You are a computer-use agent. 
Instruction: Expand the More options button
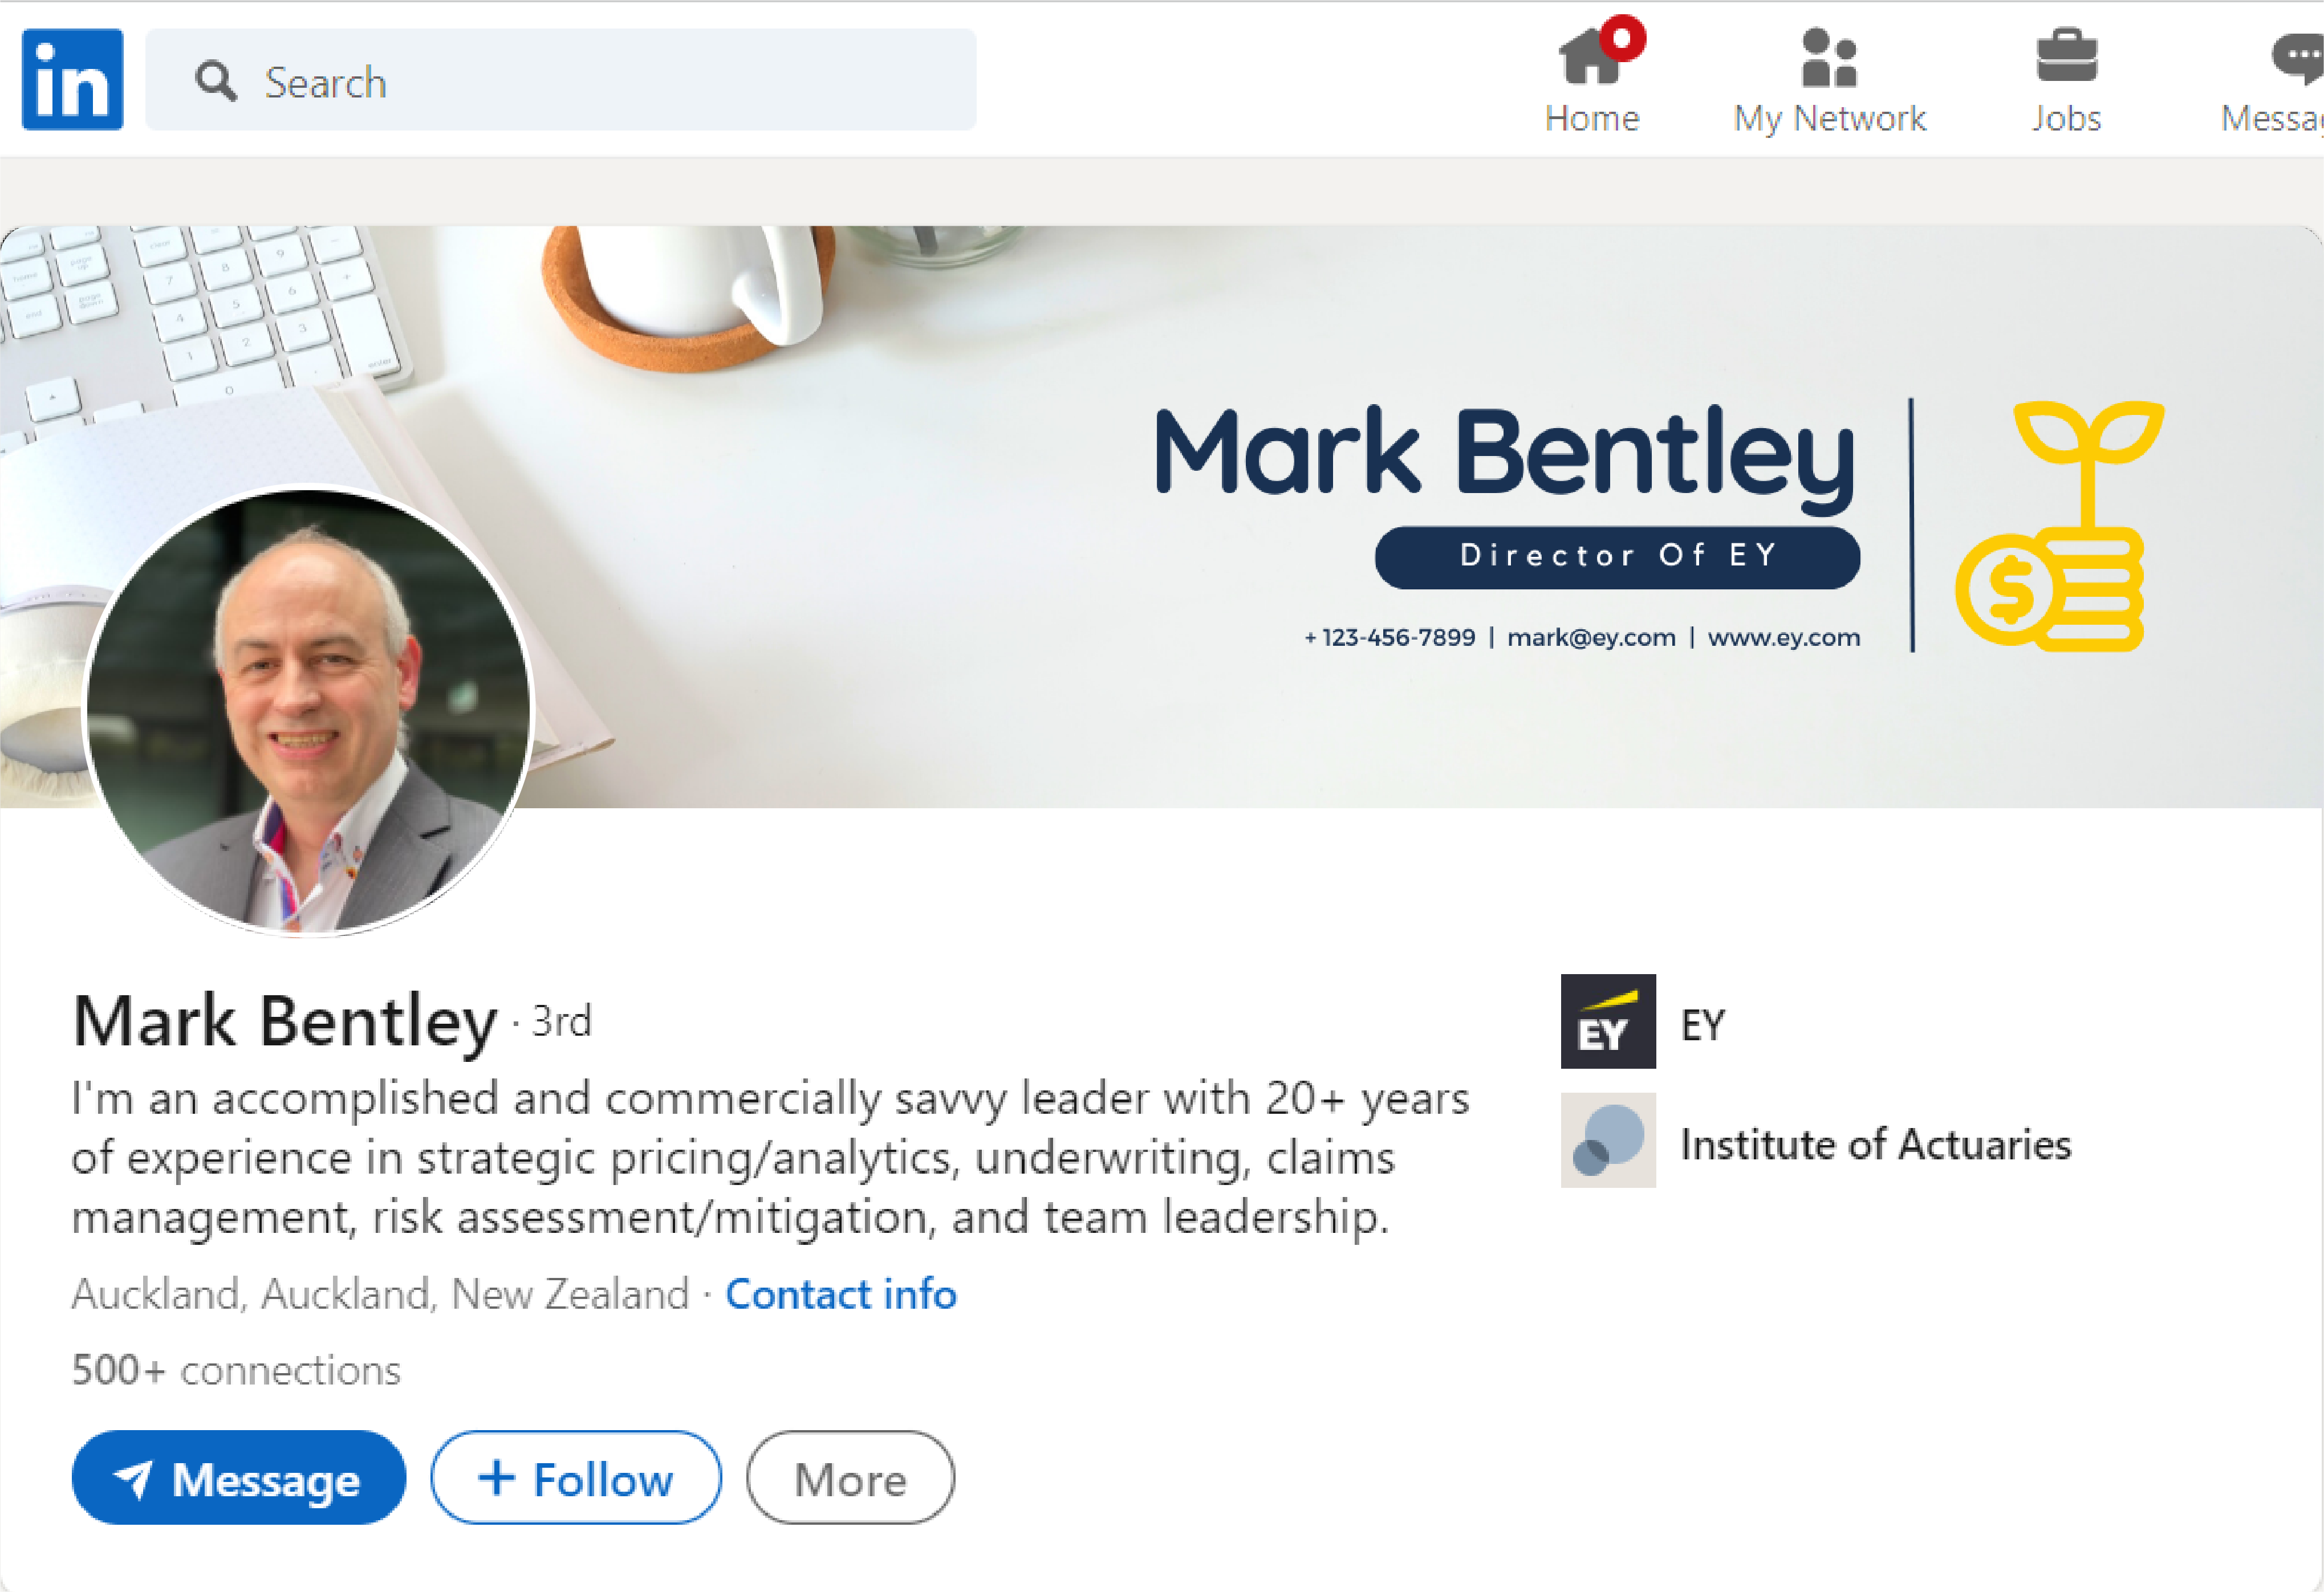(x=850, y=1478)
